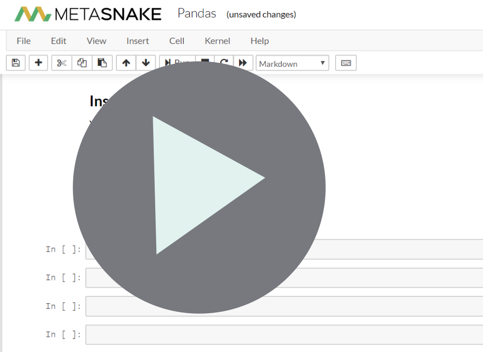Click the save notebook icon
Image resolution: width=483 pixels, height=352 pixels.
16,63
